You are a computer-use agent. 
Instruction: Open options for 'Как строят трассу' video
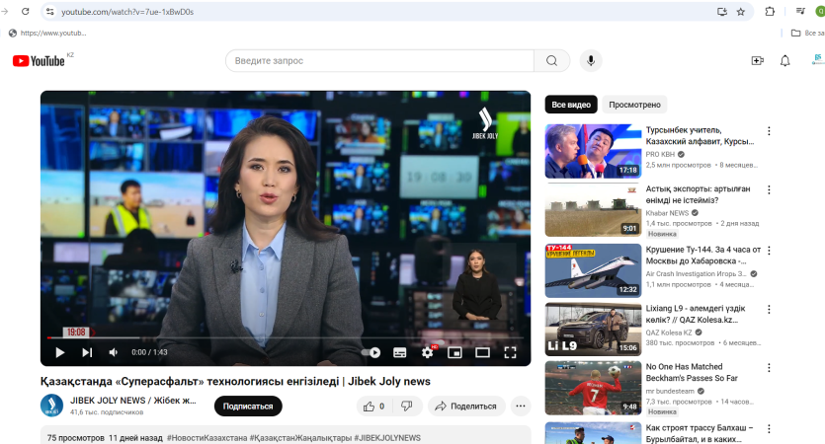[x=769, y=429]
